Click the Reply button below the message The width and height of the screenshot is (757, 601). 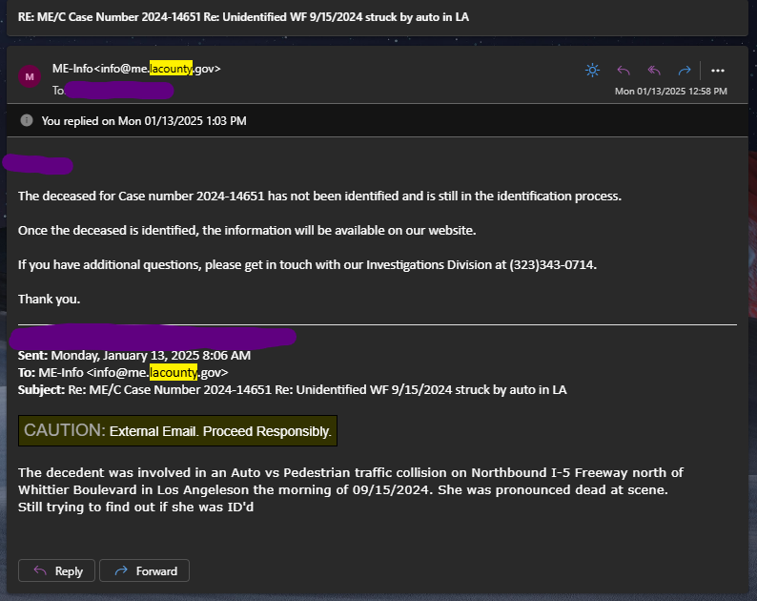(x=56, y=570)
